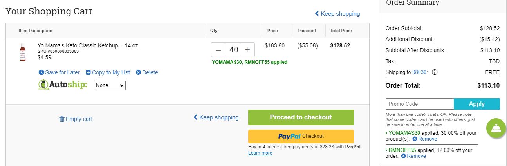Apply the promo code
This screenshot has width=507, height=166.
click(x=477, y=104)
